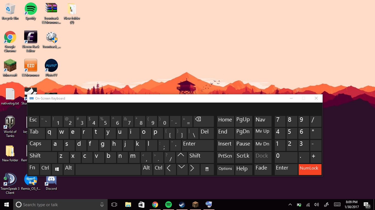Viewport: 375px width, 210px height.
Task: Click the PgUp key
Action: click(x=244, y=121)
